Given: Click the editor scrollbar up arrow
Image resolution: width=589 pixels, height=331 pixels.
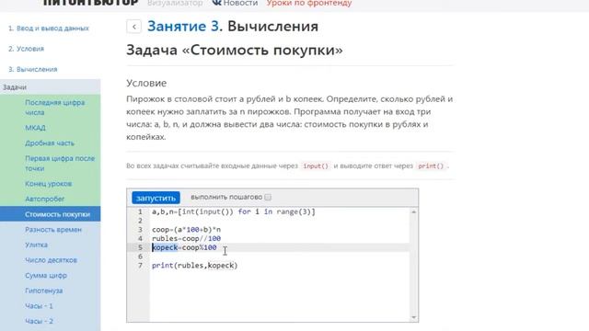Looking at the screenshot, I should [x=413, y=212].
